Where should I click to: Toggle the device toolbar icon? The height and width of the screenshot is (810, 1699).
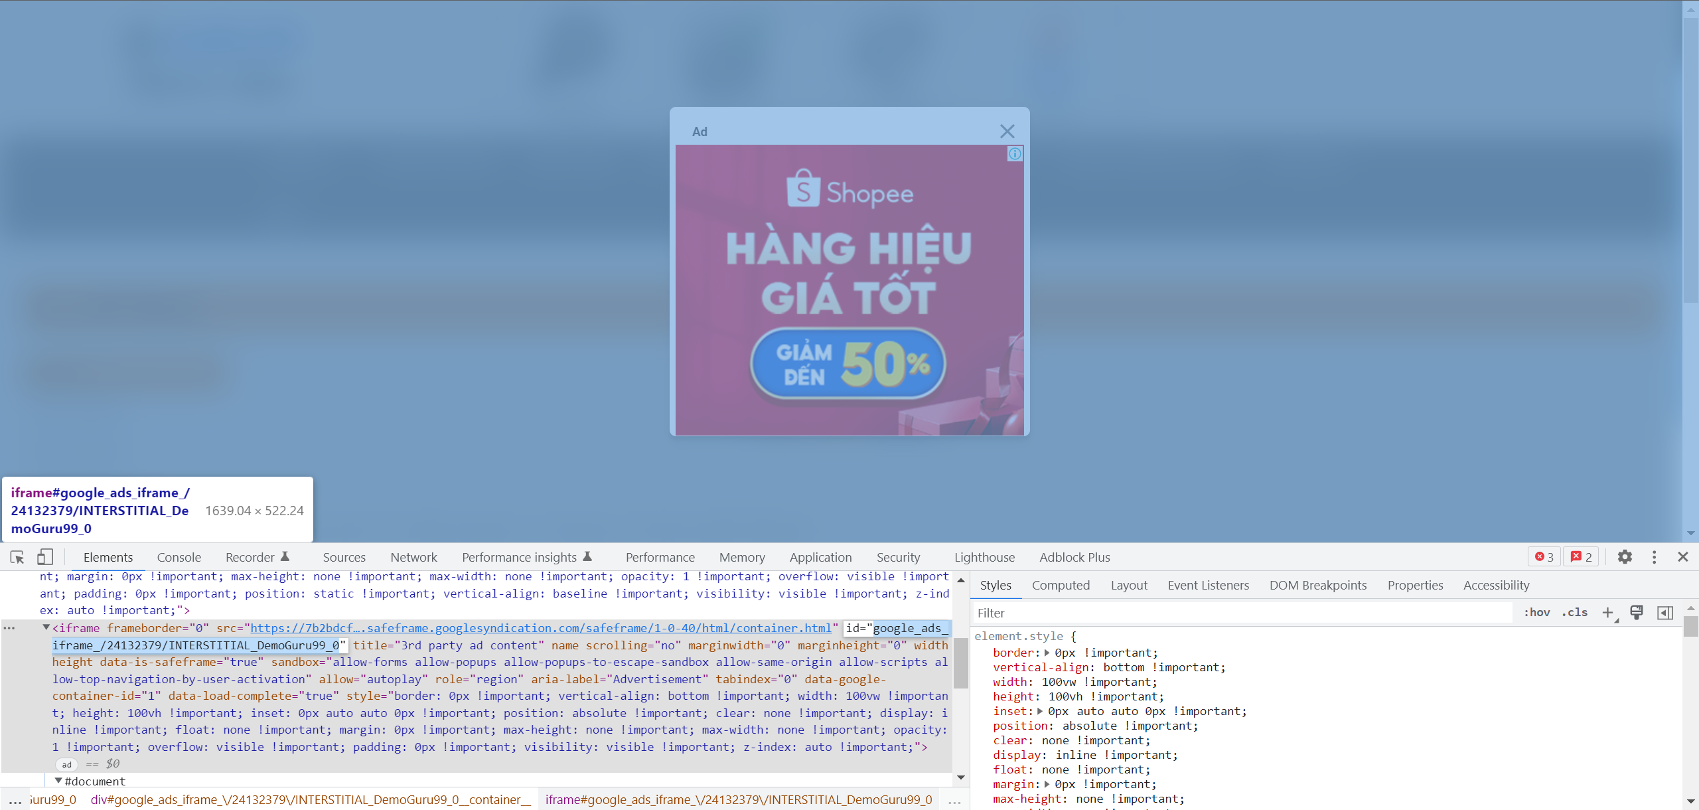coord(44,557)
